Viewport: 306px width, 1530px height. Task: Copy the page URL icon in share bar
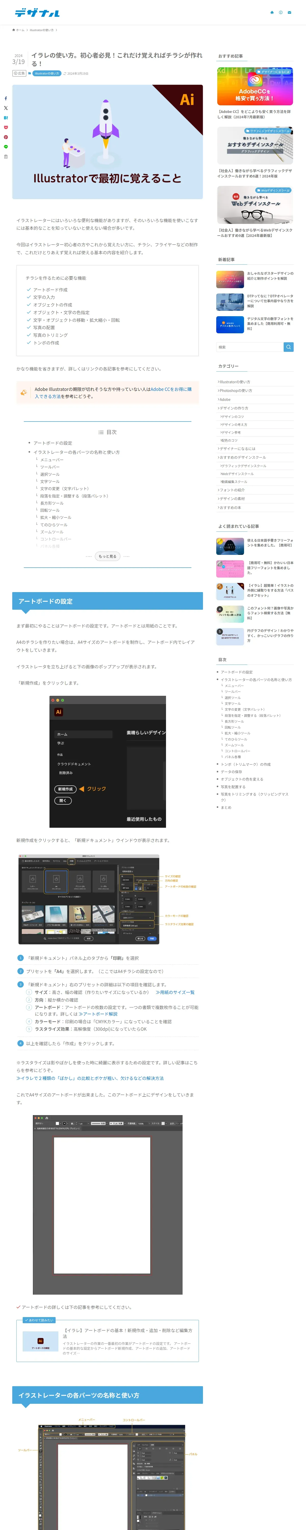[6, 157]
